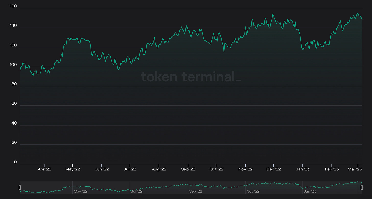Click the Oct '22 x-axis label
372x199 pixels.
[216, 169]
